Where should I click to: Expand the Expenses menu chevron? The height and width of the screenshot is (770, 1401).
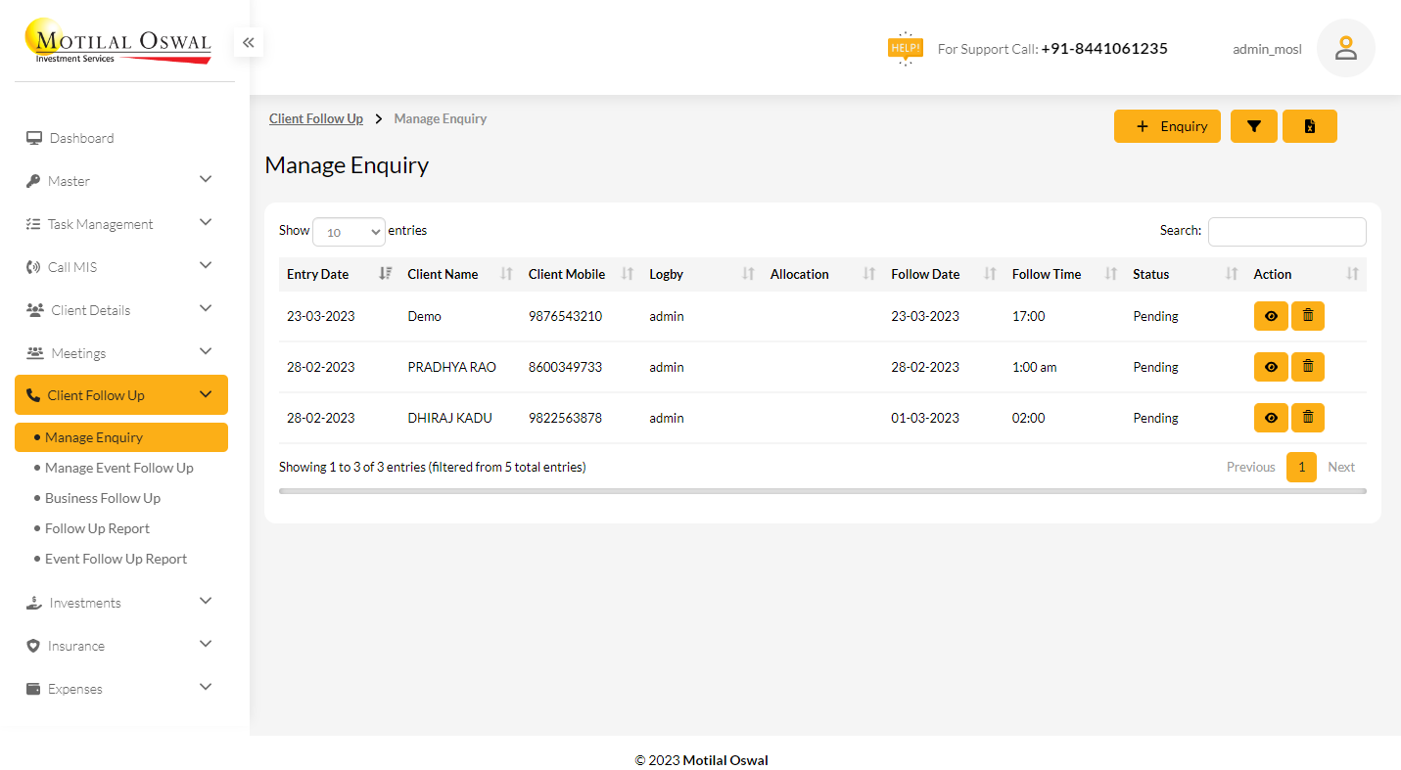click(x=206, y=687)
